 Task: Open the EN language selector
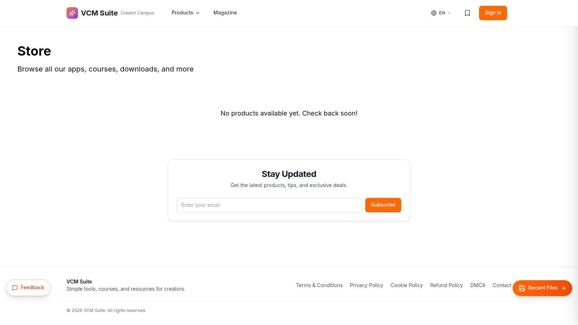click(x=441, y=13)
